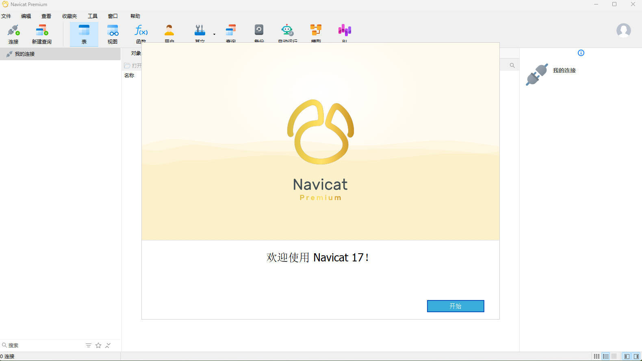Viewport: 642px width, 361px height.
Task: Switch to detail grid view in status bar
Action: 614,357
